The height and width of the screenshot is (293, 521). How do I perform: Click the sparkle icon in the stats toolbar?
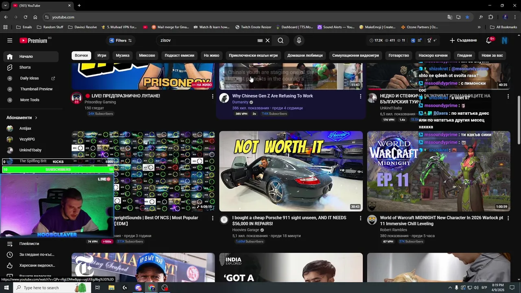tap(435, 40)
